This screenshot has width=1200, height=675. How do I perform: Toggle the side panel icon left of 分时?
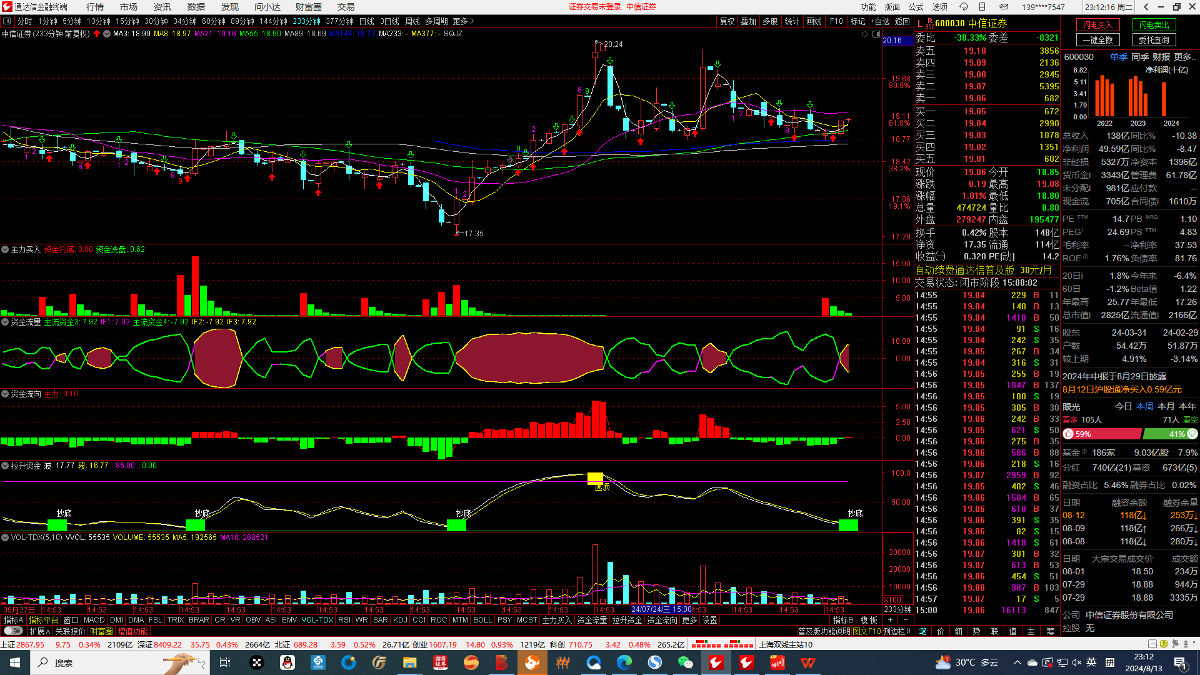click(7, 21)
